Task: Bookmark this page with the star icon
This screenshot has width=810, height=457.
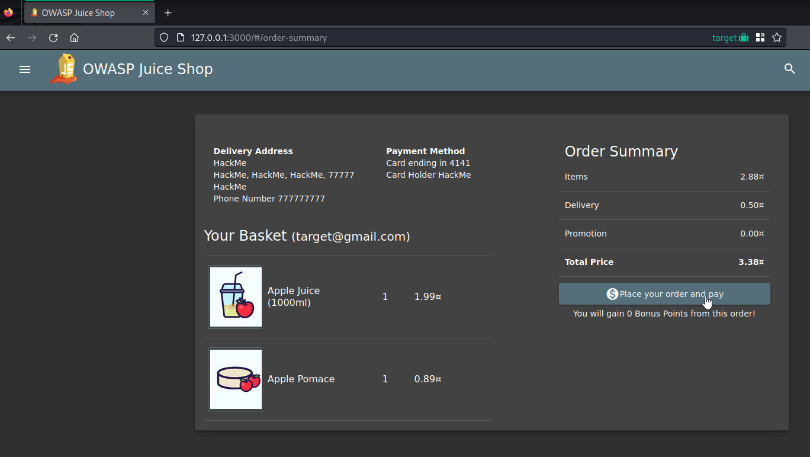Action: pos(777,38)
